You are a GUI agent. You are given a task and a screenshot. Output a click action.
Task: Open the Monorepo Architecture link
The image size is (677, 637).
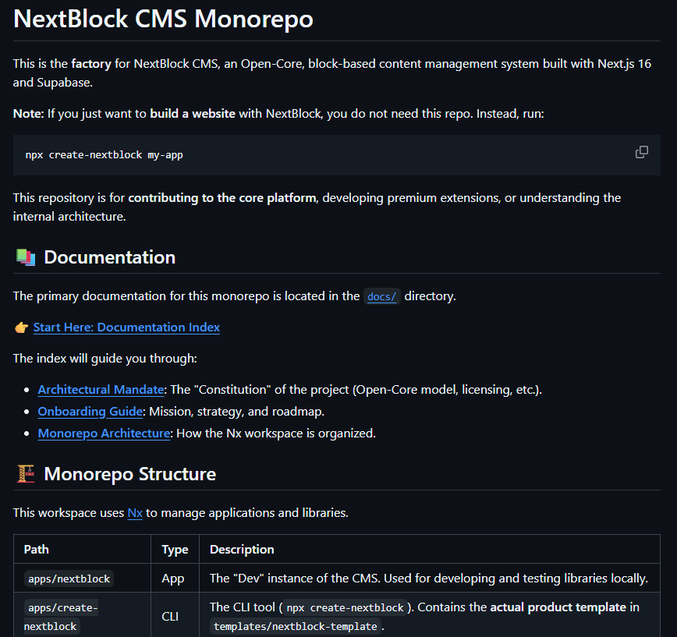tap(104, 434)
